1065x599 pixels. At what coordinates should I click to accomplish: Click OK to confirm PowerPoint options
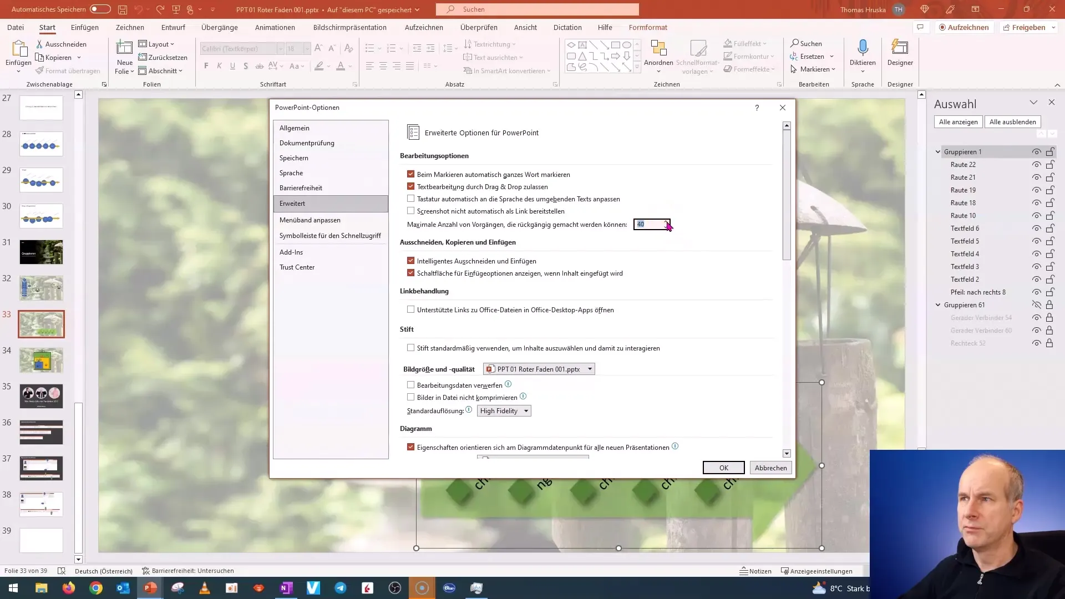coord(723,468)
